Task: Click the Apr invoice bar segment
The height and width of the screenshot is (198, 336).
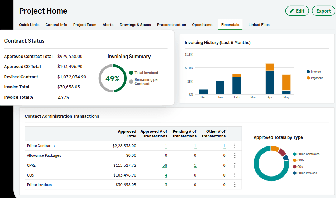Action: [270, 82]
